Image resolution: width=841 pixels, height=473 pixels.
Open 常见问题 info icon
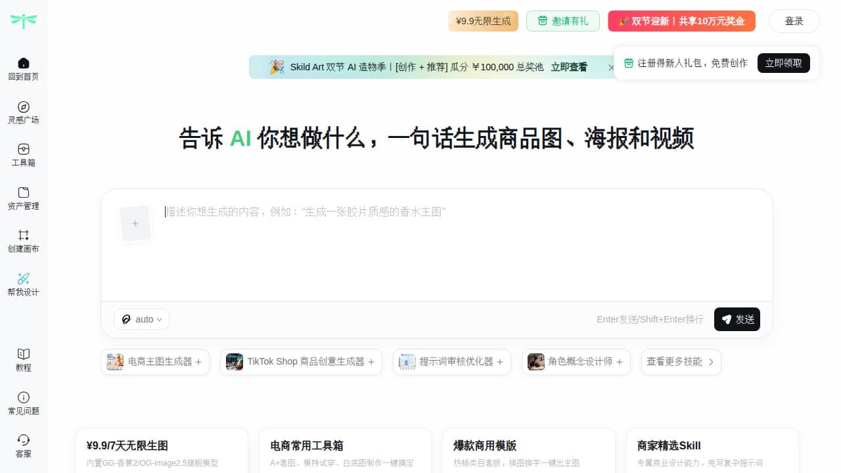pos(24,397)
